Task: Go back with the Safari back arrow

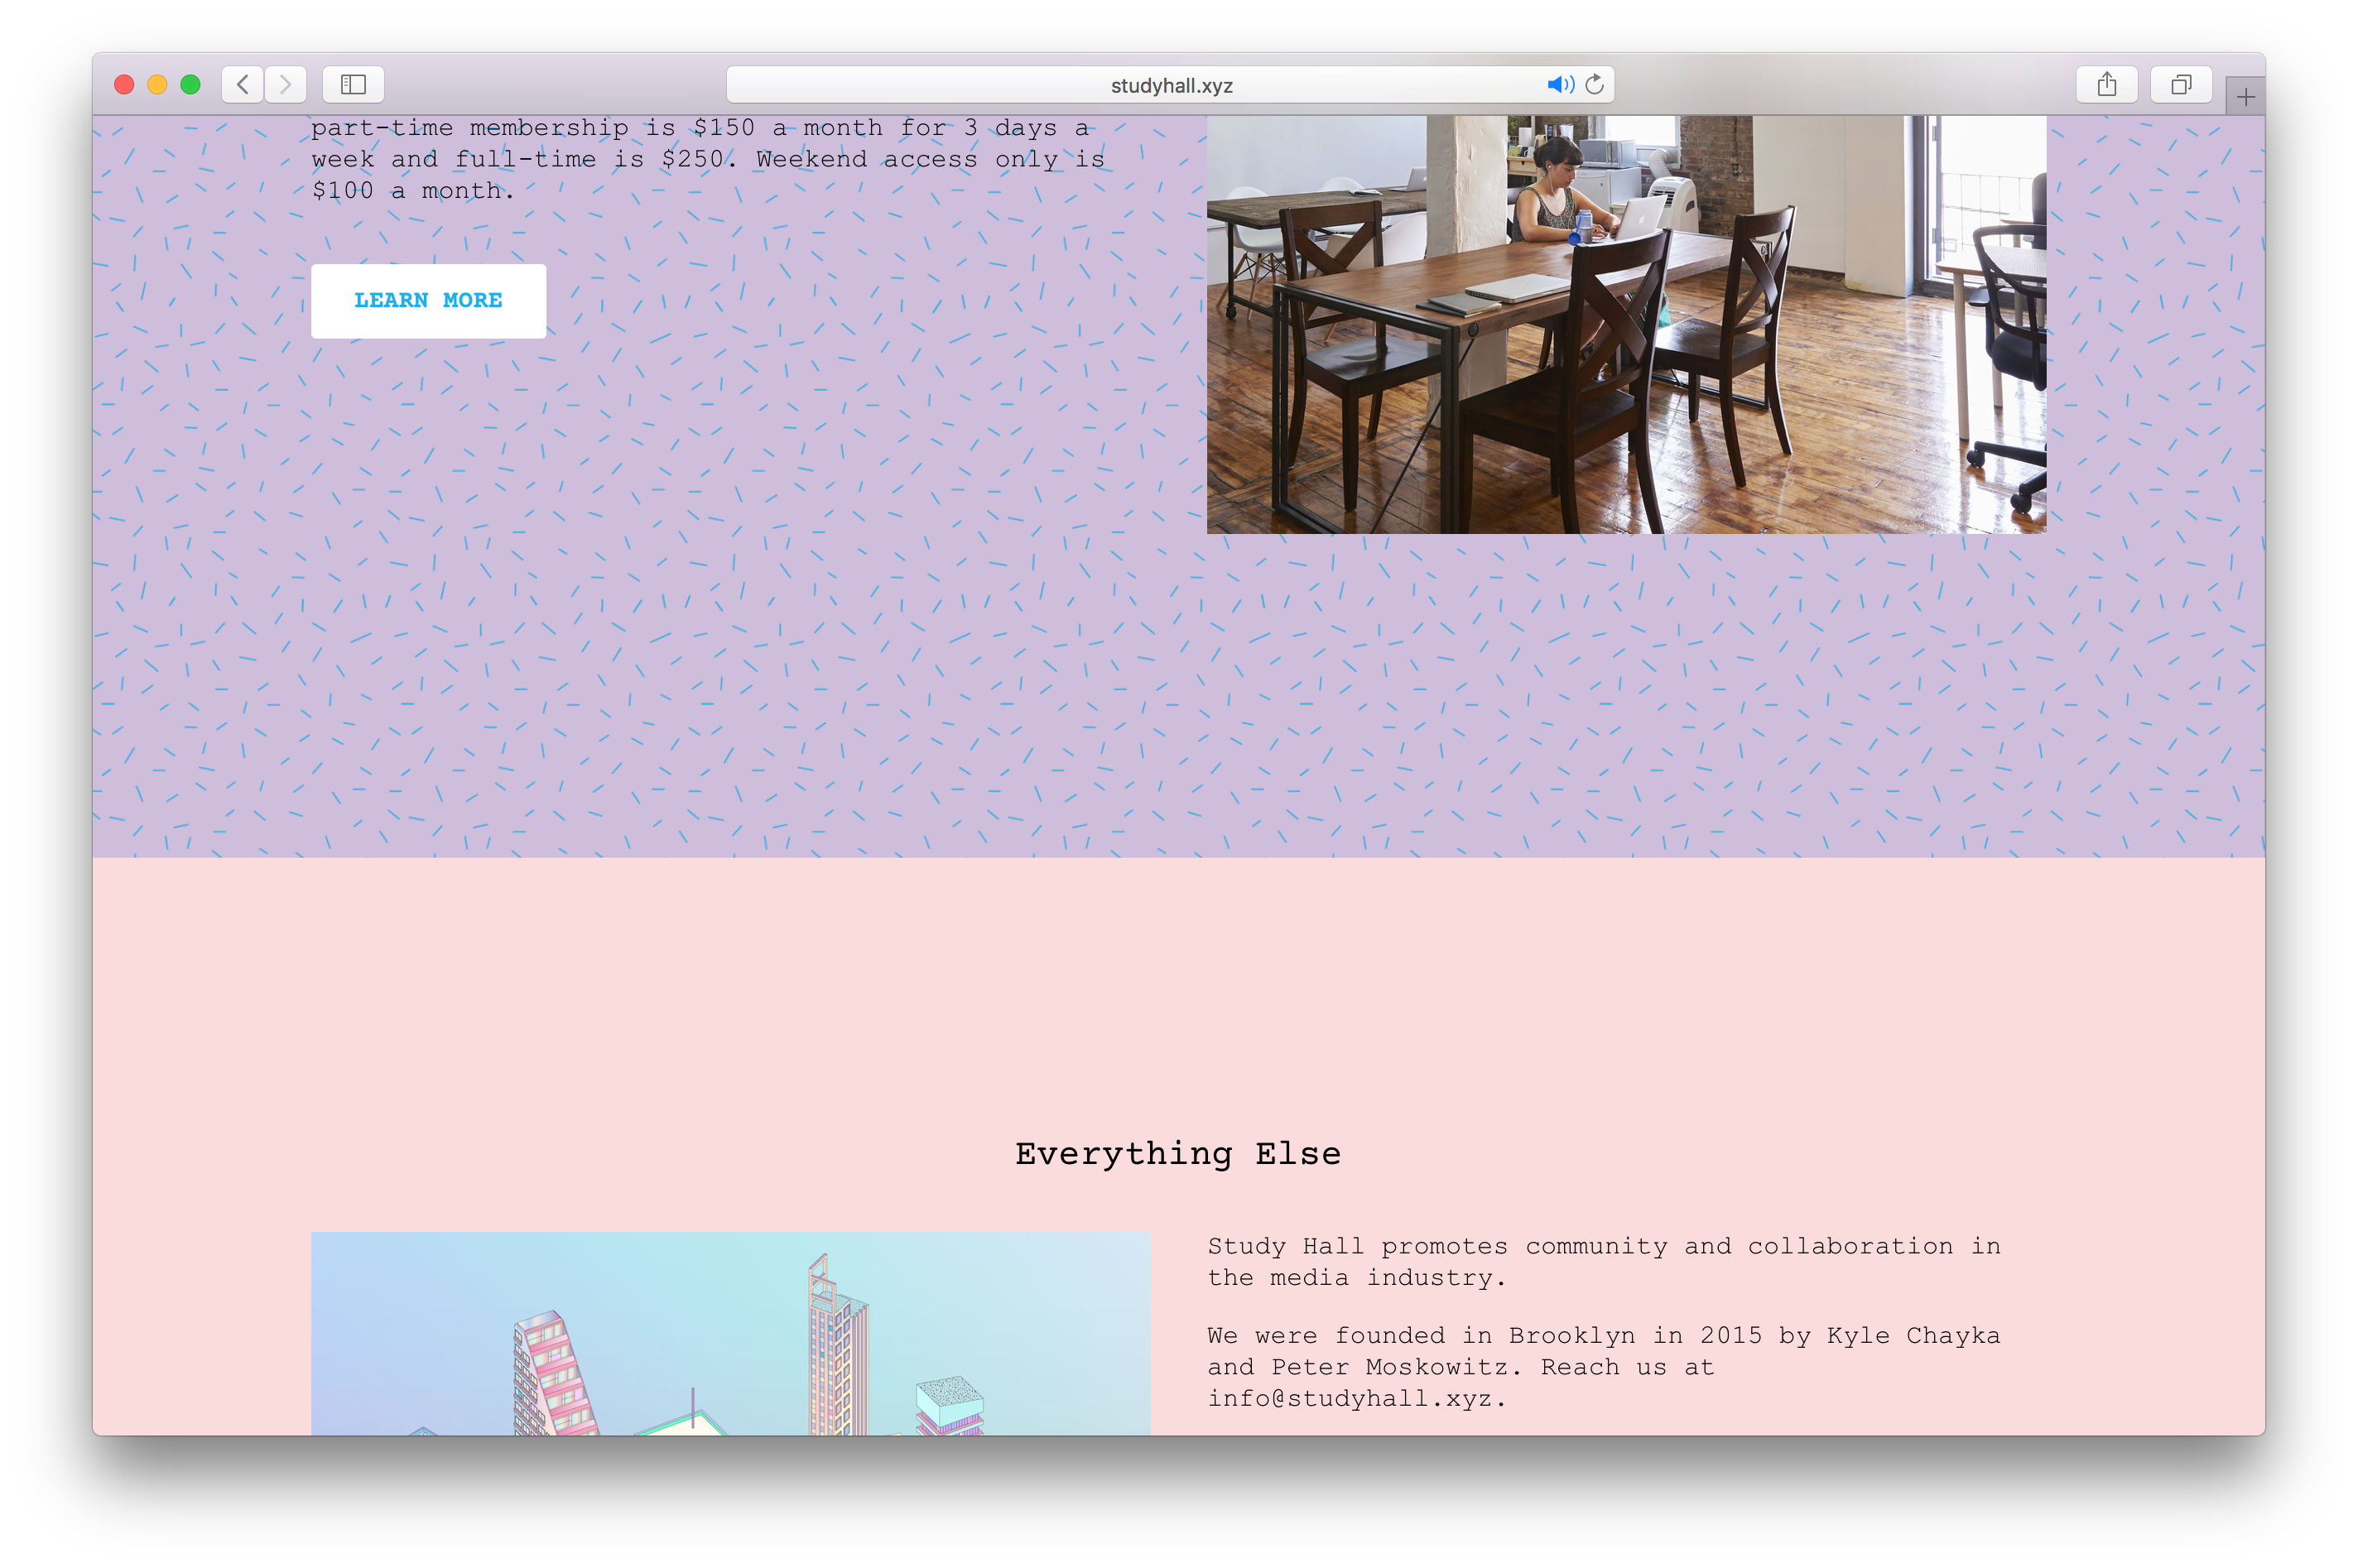Action: point(242,85)
